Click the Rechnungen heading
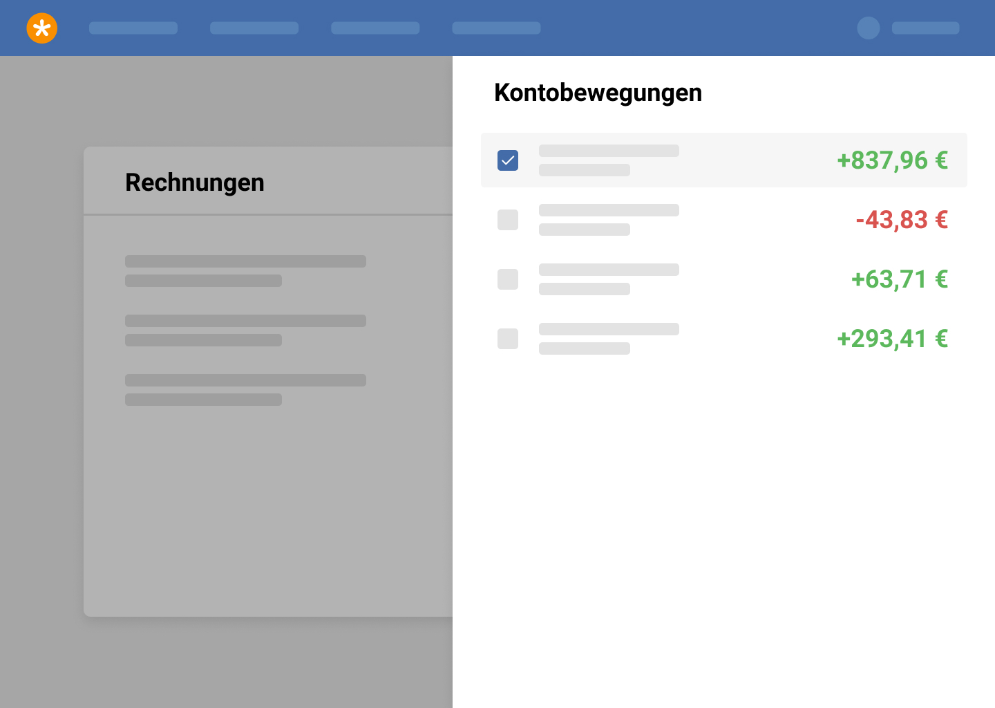Viewport: 995px width, 708px height. pyautogui.click(x=195, y=183)
